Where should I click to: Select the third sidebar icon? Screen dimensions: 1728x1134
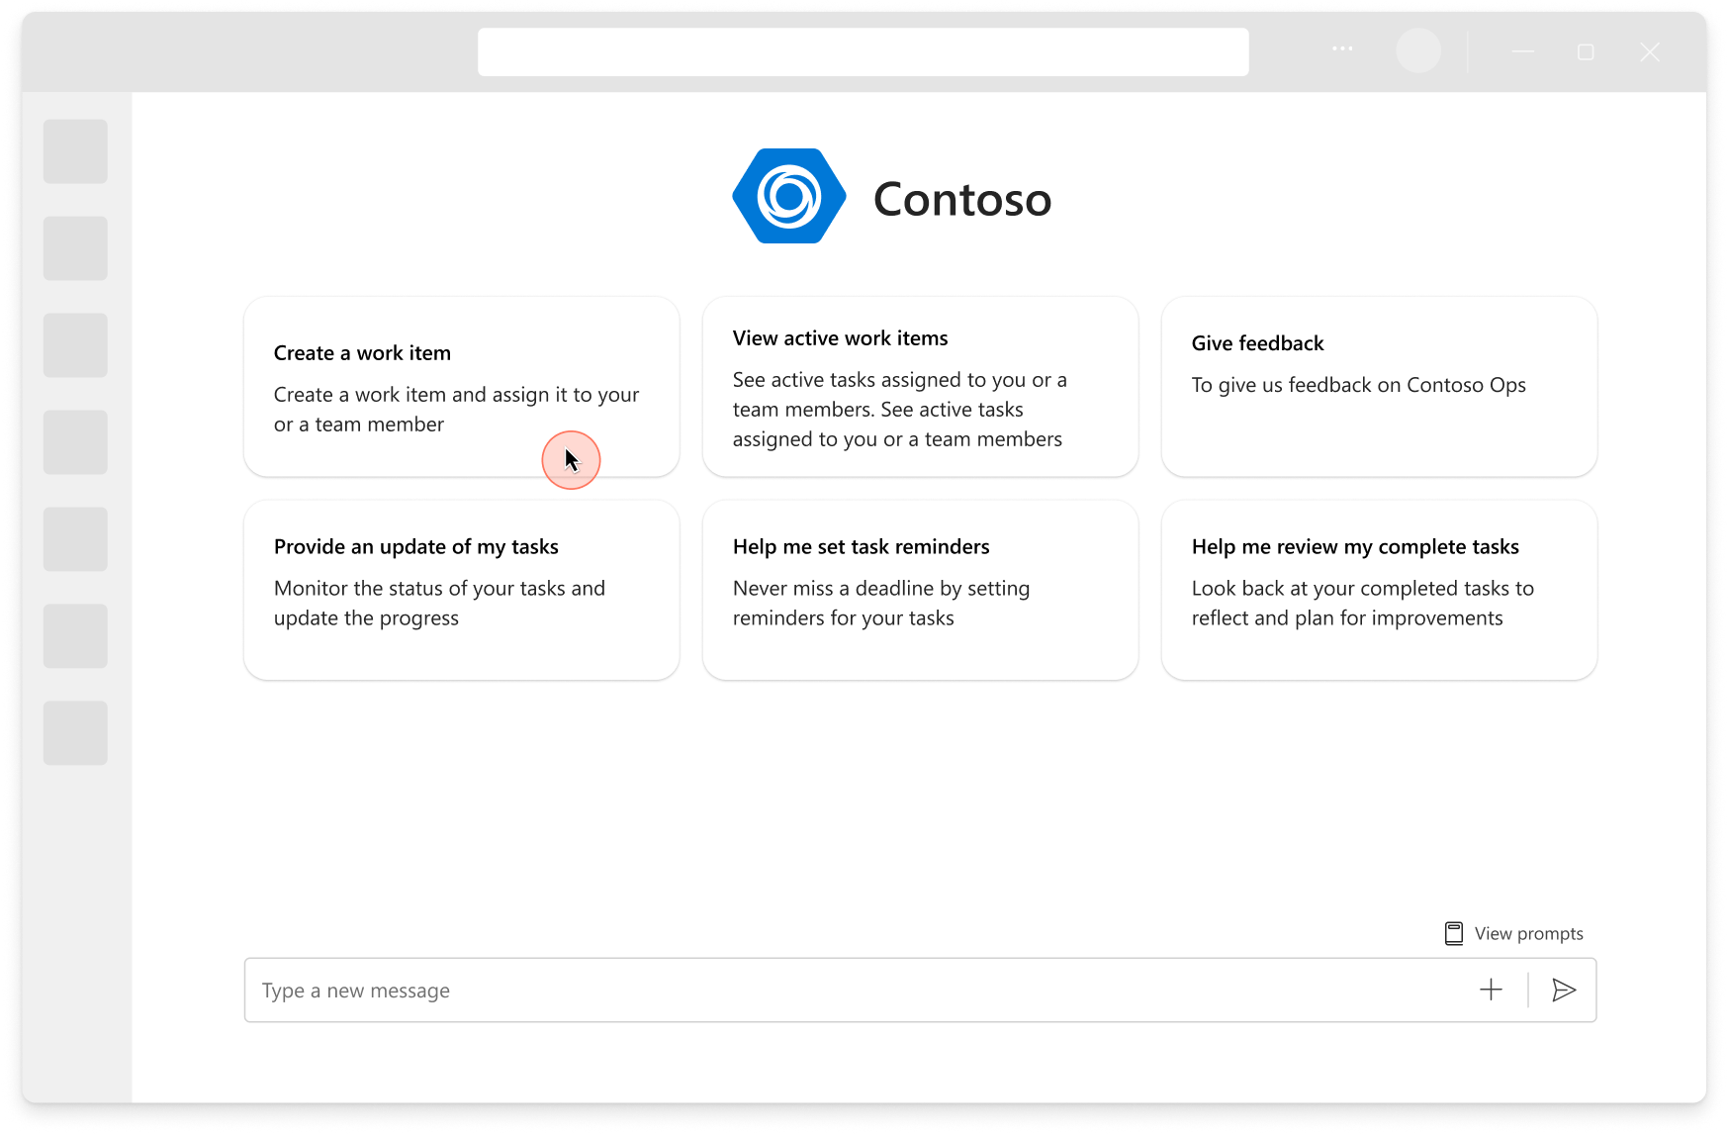75,345
